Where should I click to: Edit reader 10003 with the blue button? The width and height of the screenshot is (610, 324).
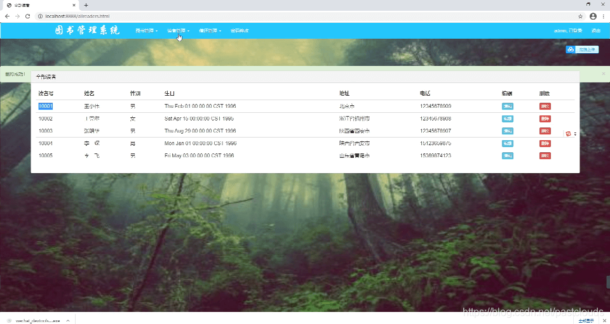[507, 131]
